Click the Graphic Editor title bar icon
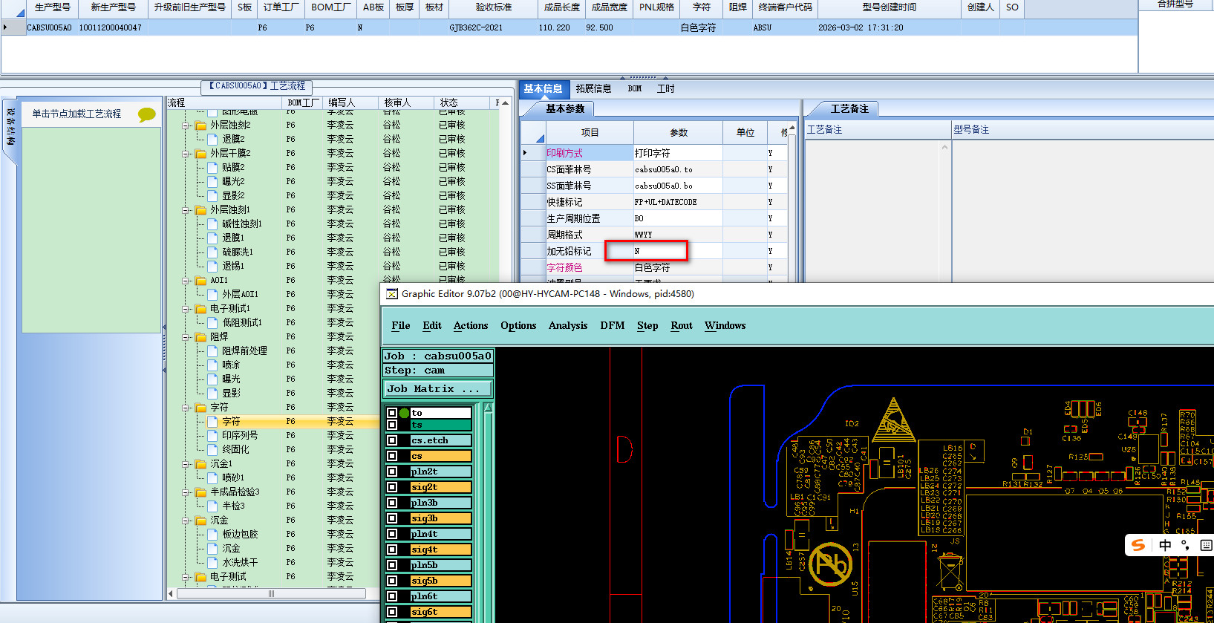 click(392, 294)
